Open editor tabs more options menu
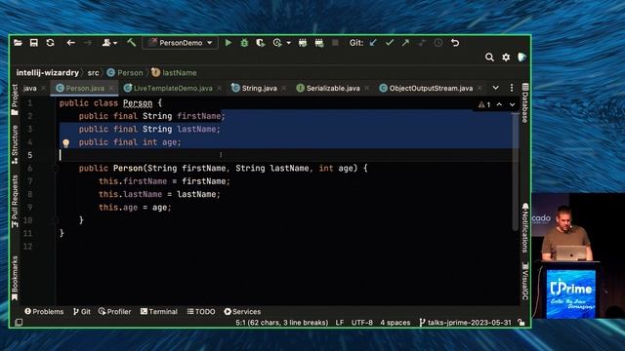Viewport: 625px width, 351px height. 512,88
